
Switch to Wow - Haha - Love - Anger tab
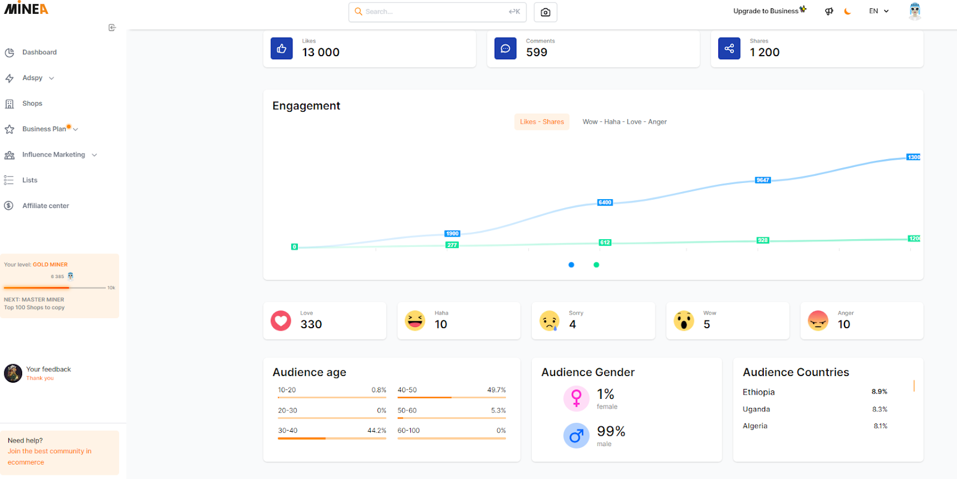coord(624,122)
